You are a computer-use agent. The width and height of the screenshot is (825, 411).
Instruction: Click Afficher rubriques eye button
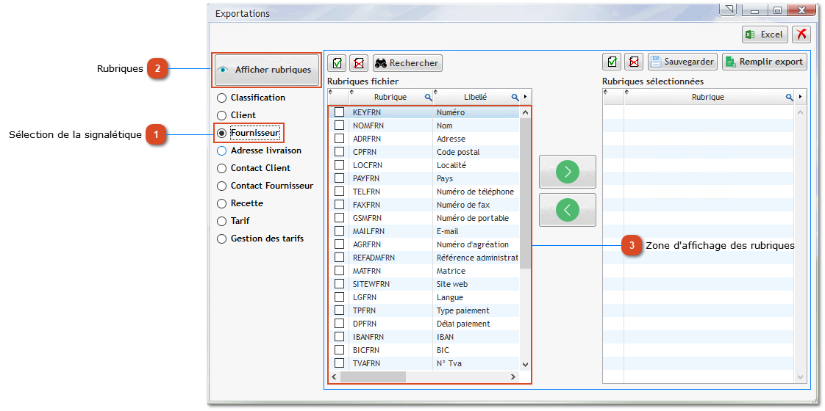tap(267, 70)
